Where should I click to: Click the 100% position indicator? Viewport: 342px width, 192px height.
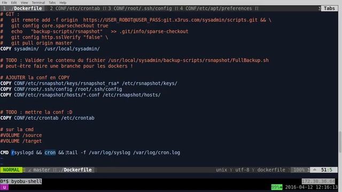click(x=299, y=170)
